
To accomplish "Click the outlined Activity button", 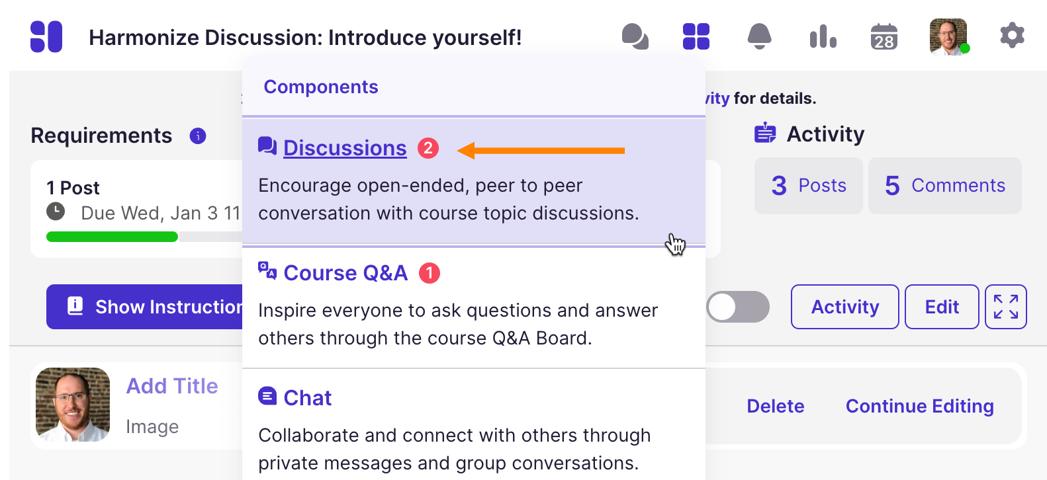I will pos(845,307).
